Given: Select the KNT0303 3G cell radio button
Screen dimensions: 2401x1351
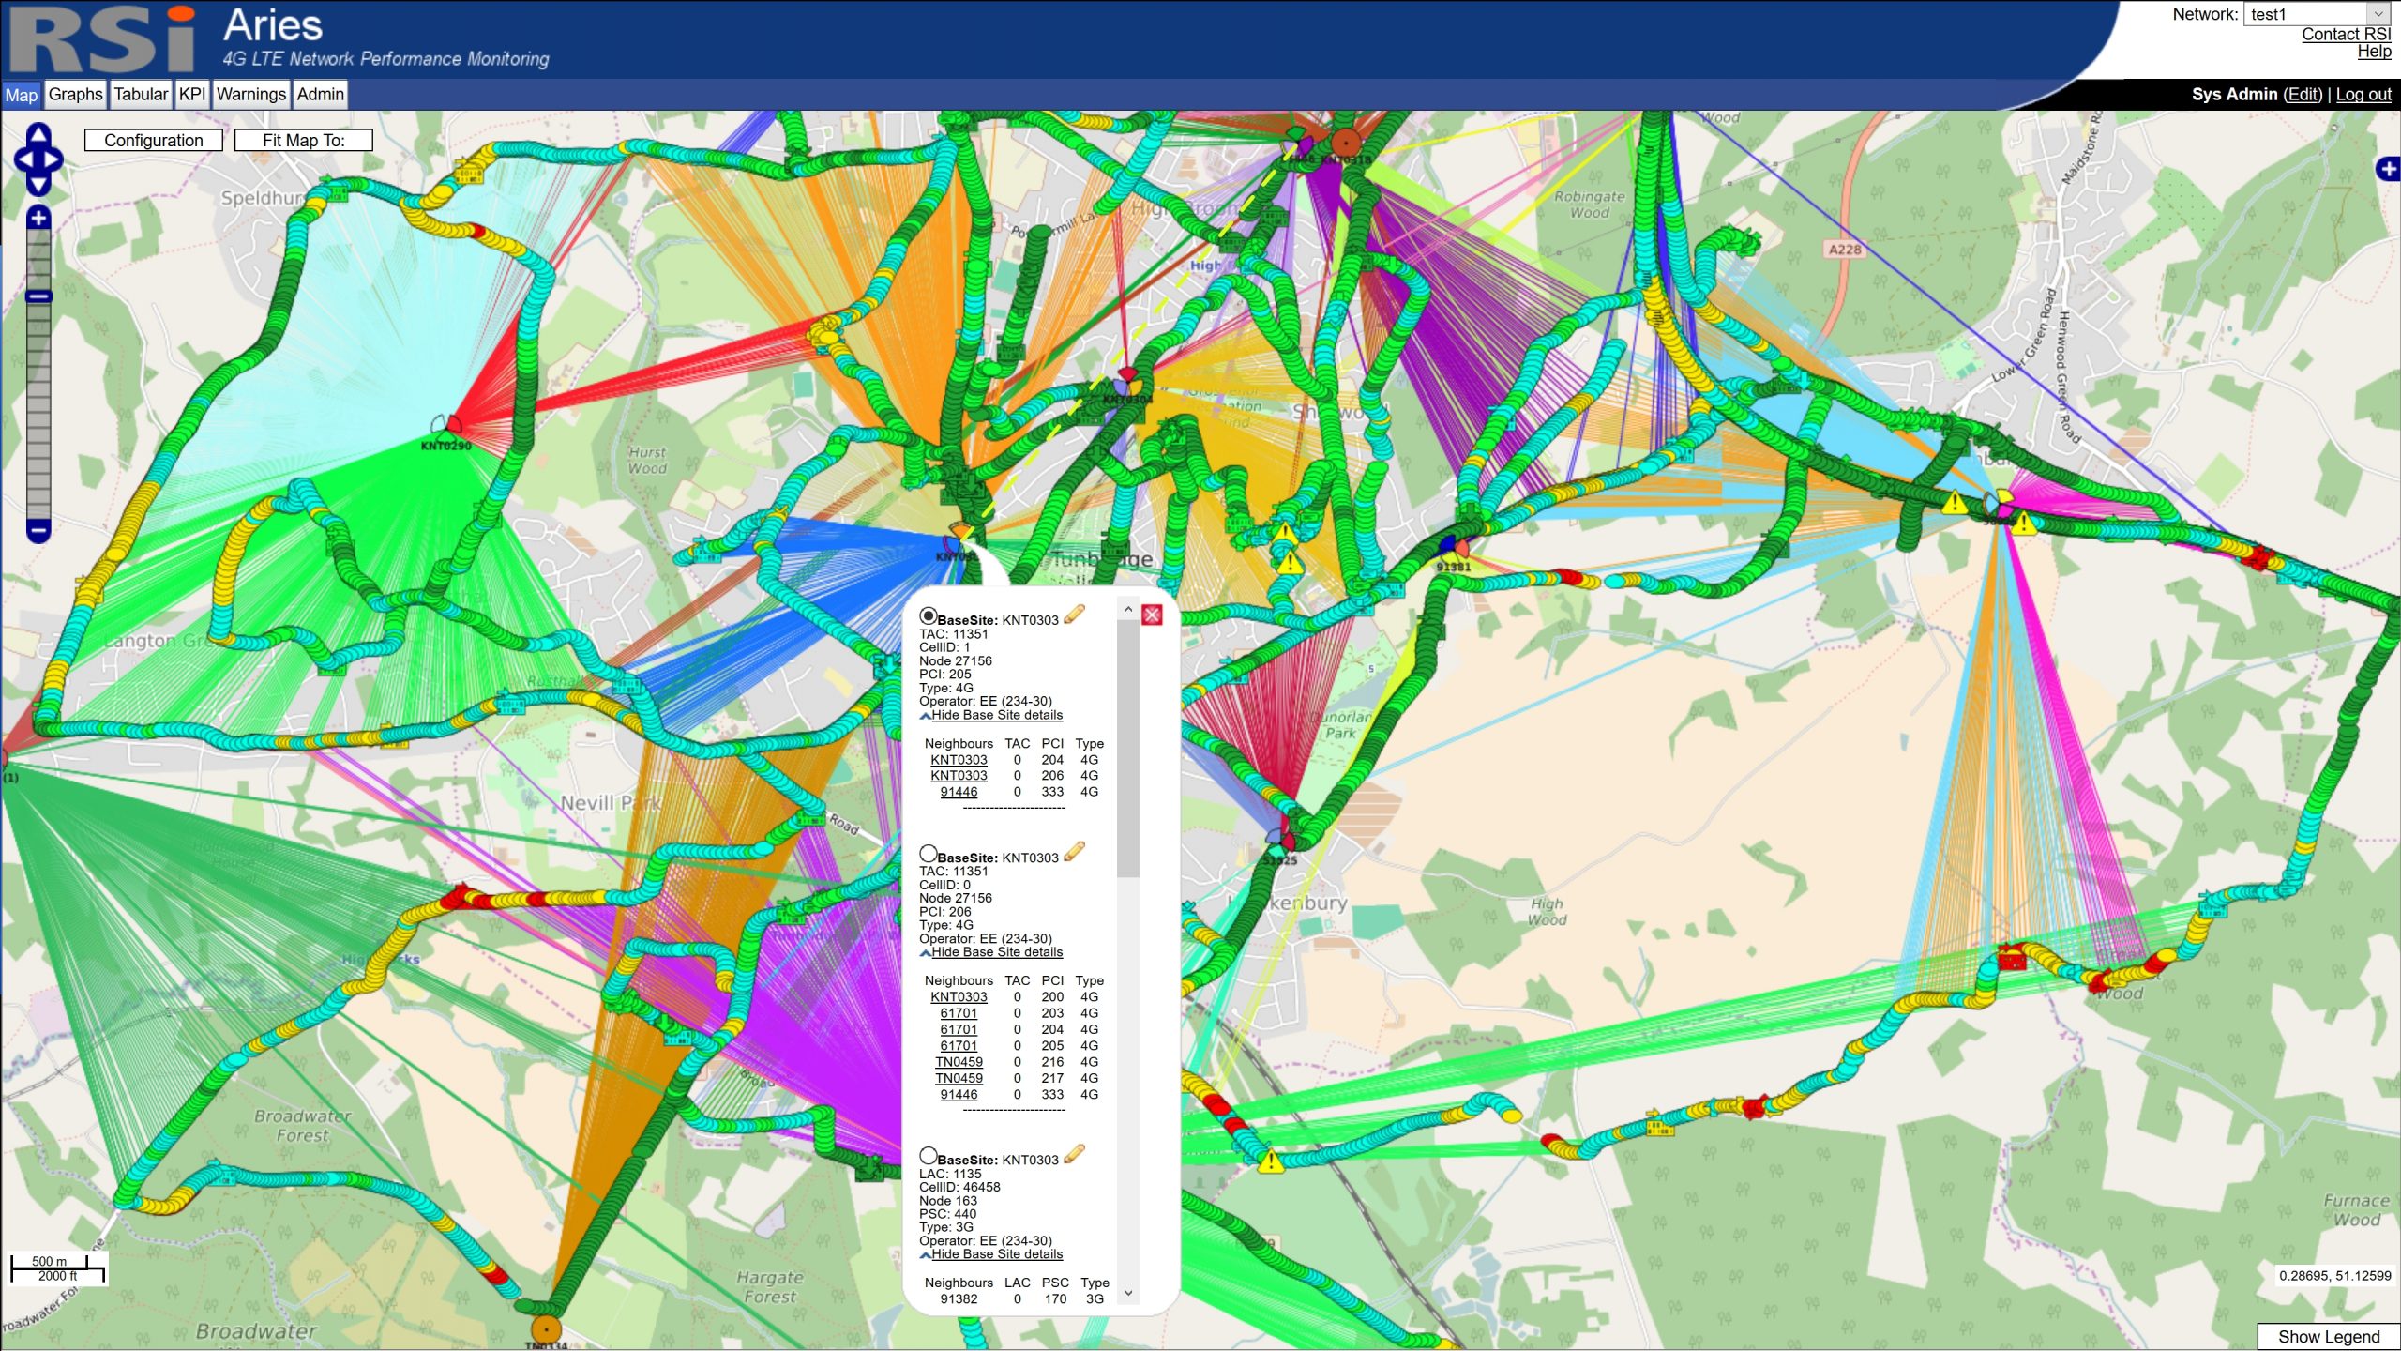Looking at the screenshot, I should 928,1156.
